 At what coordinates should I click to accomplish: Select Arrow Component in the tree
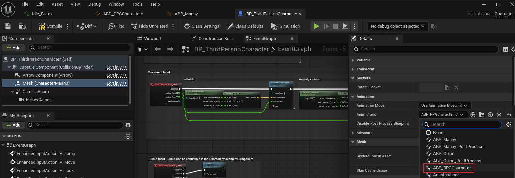pyautogui.click(x=47, y=75)
